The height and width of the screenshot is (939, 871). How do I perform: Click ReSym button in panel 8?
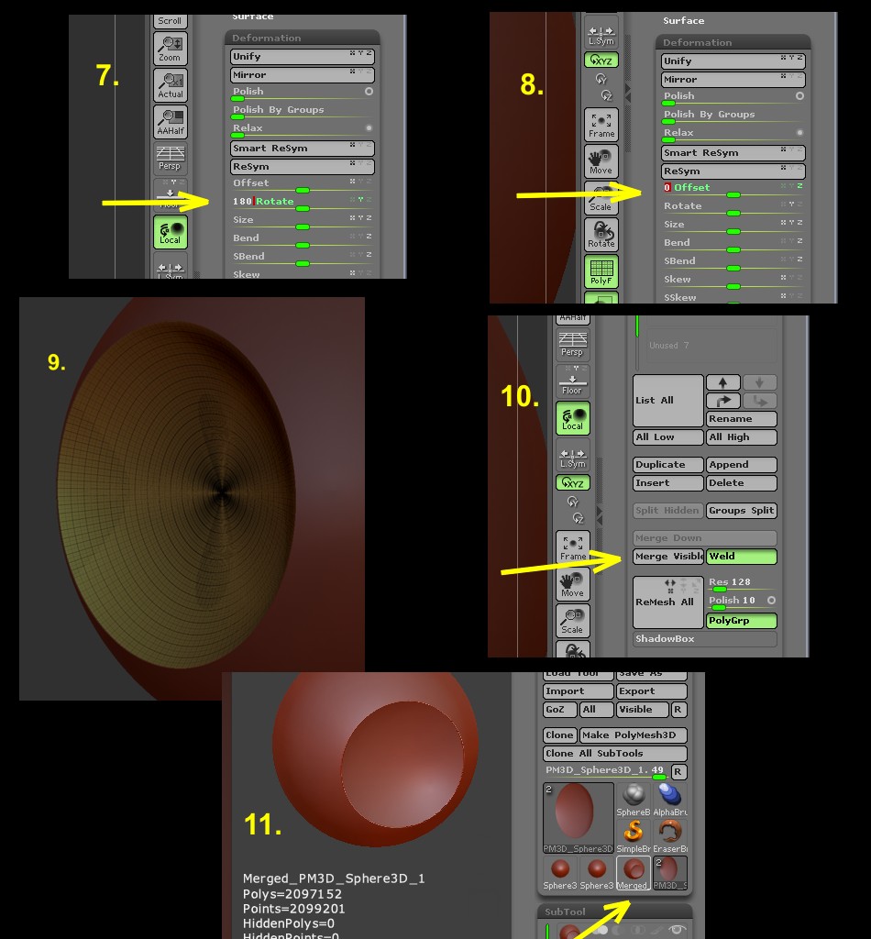pyautogui.click(x=733, y=171)
